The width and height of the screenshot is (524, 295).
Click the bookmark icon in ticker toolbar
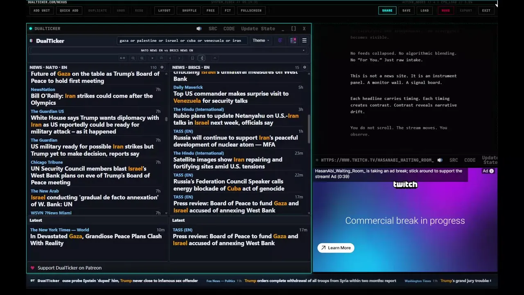pos(192,58)
